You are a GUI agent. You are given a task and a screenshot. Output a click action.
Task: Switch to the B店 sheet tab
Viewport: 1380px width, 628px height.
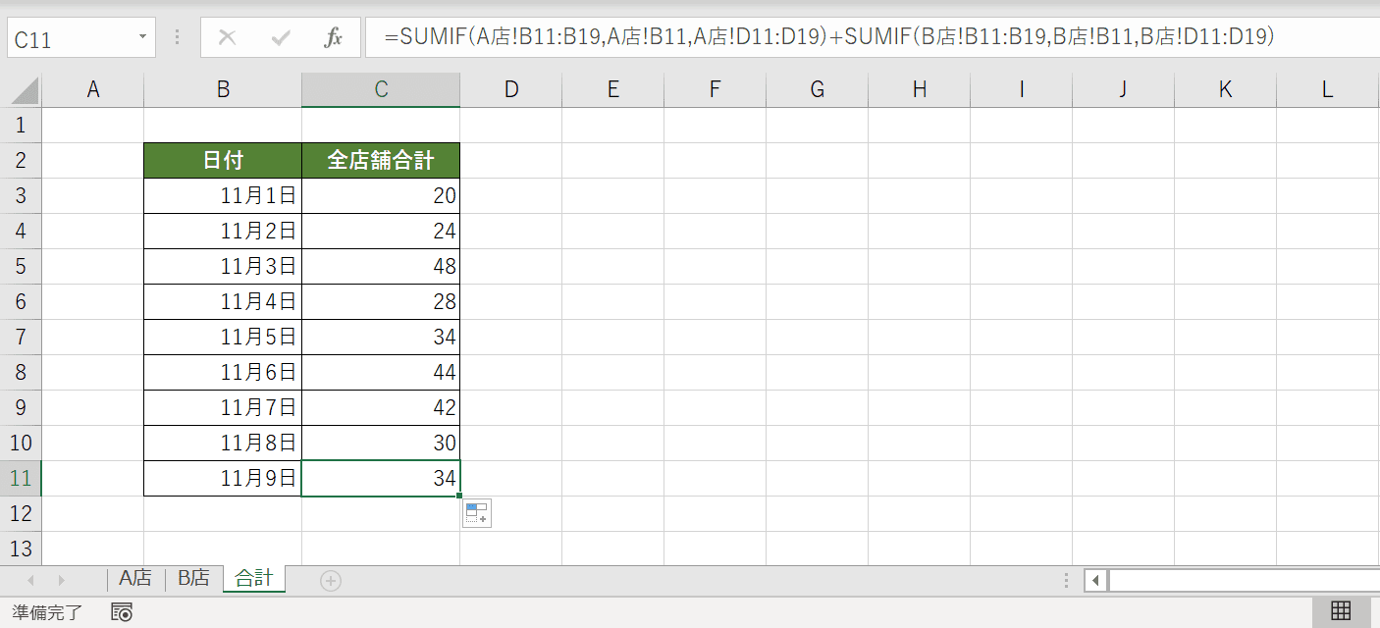point(193,579)
